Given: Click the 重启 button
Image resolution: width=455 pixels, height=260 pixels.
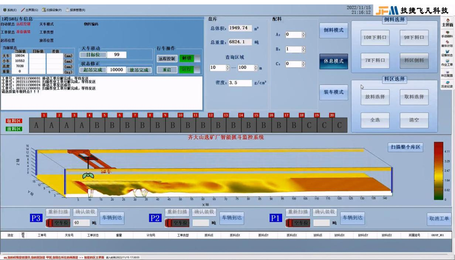Looking at the screenshot, I should [x=167, y=69].
